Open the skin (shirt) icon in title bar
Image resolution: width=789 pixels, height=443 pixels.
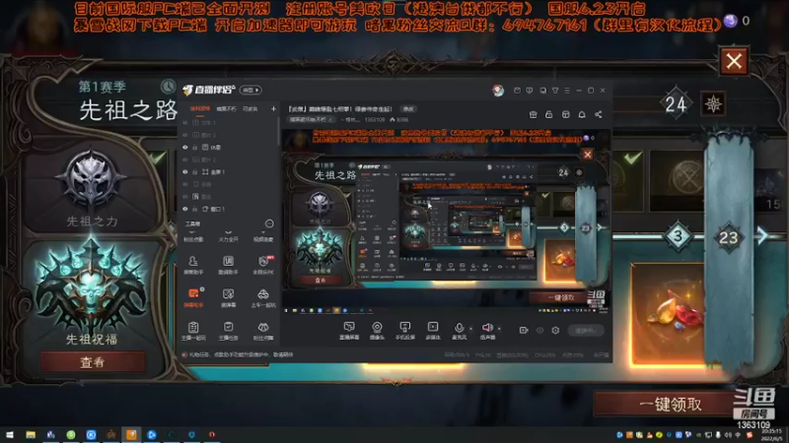point(555,91)
